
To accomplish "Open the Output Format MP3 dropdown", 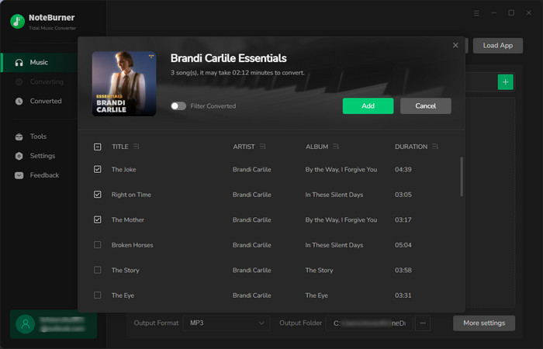I will pos(227,323).
